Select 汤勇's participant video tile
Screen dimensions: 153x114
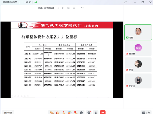pyautogui.click(x=138, y=32)
